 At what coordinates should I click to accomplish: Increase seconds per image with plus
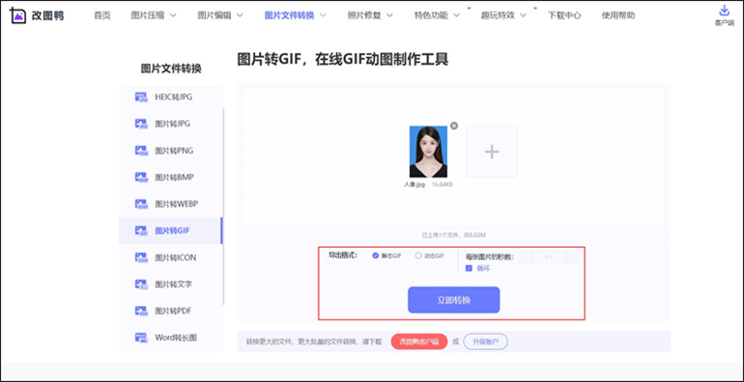click(573, 257)
